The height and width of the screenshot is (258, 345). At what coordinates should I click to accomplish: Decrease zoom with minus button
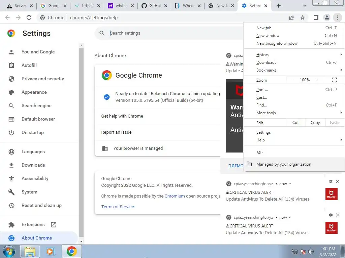(x=292, y=80)
